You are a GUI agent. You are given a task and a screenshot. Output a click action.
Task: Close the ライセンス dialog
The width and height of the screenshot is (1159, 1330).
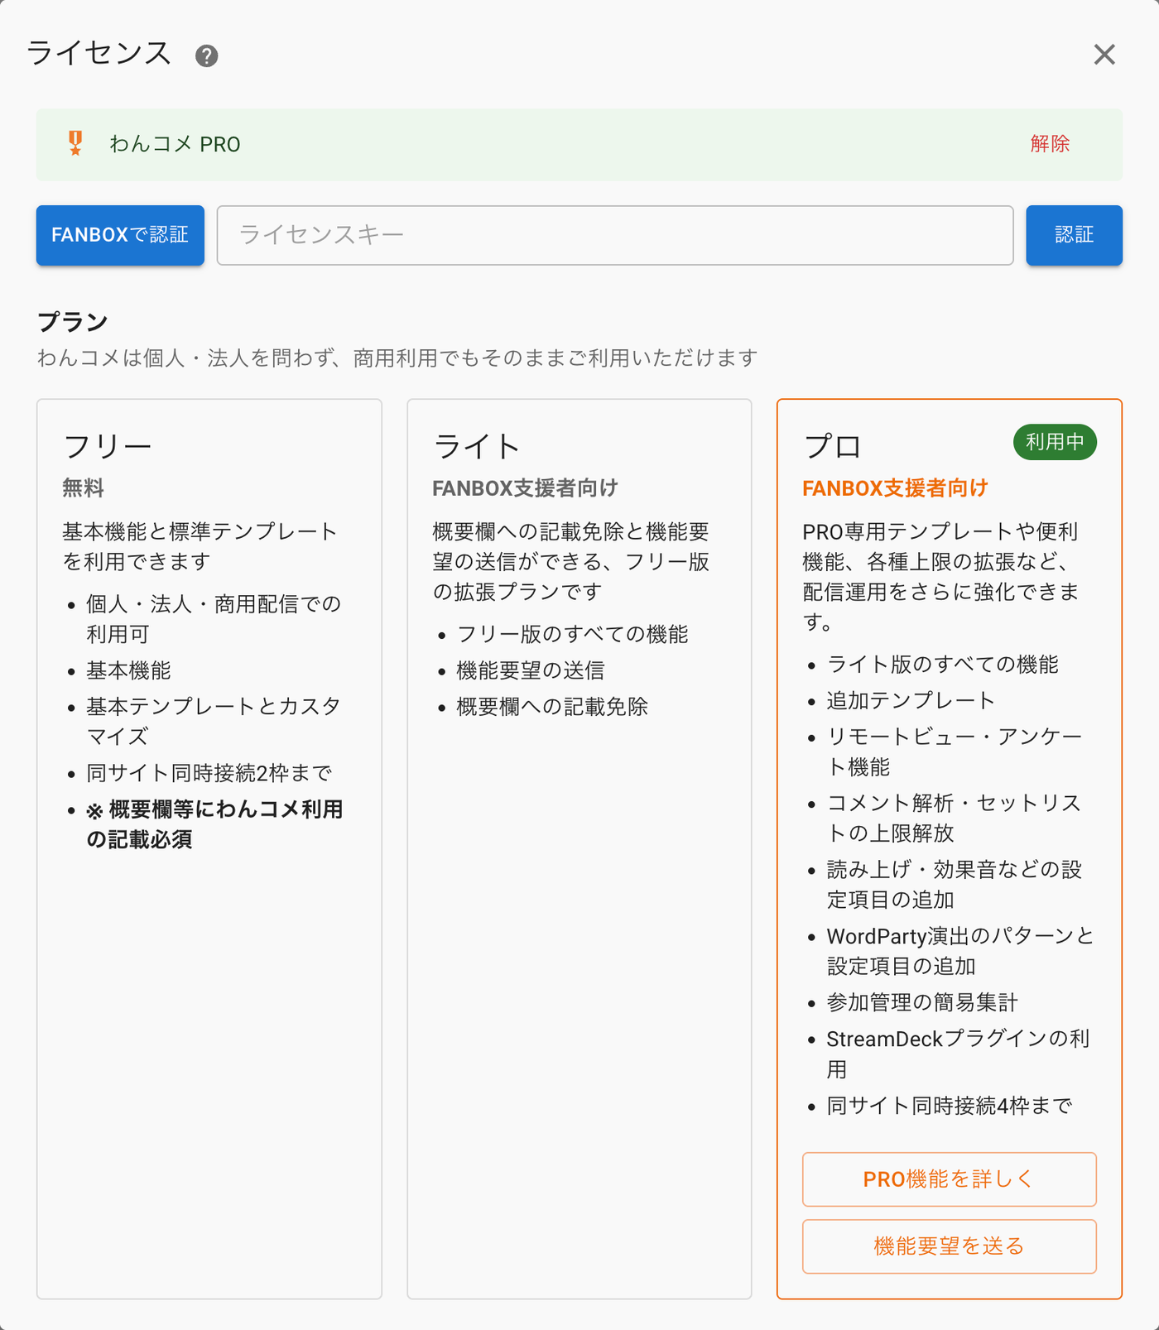point(1104,55)
